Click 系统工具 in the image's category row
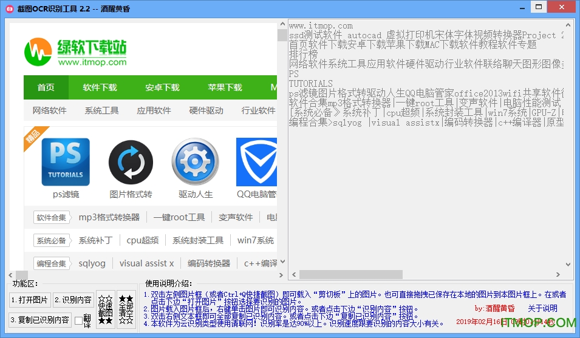 pos(101,110)
